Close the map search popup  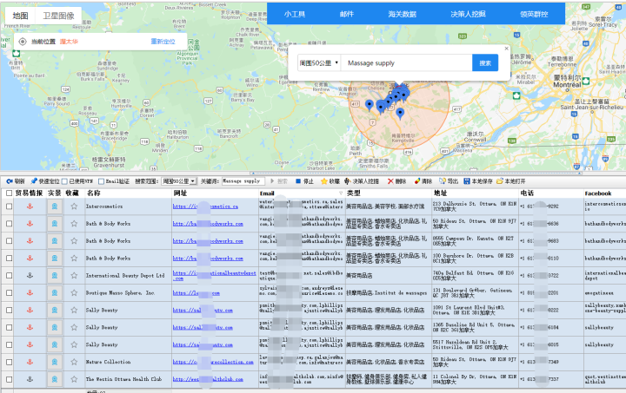[507, 49]
